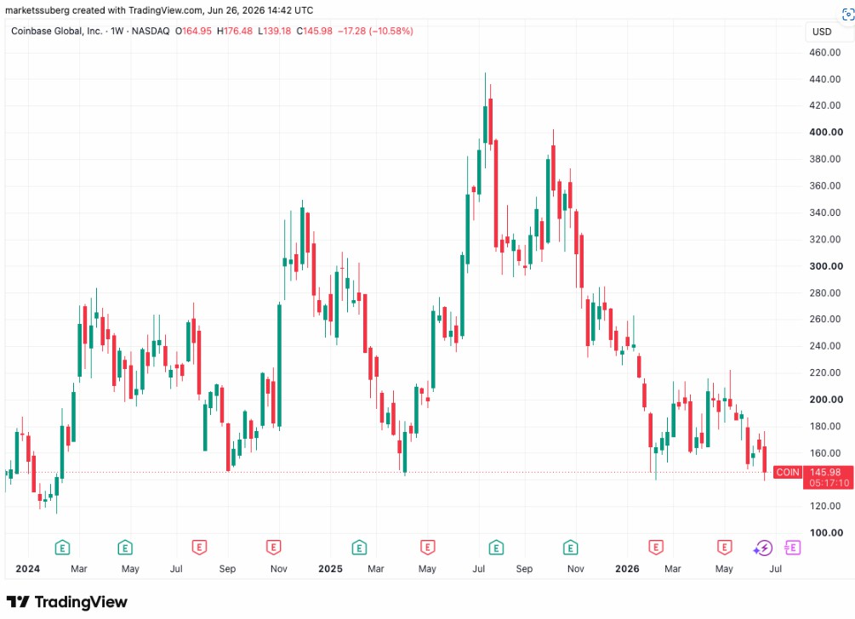Screen dimensions: 855x619
Task: Click the Sep label between 2024 and 2025
Action: pyautogui.click(x=227, y=569)
